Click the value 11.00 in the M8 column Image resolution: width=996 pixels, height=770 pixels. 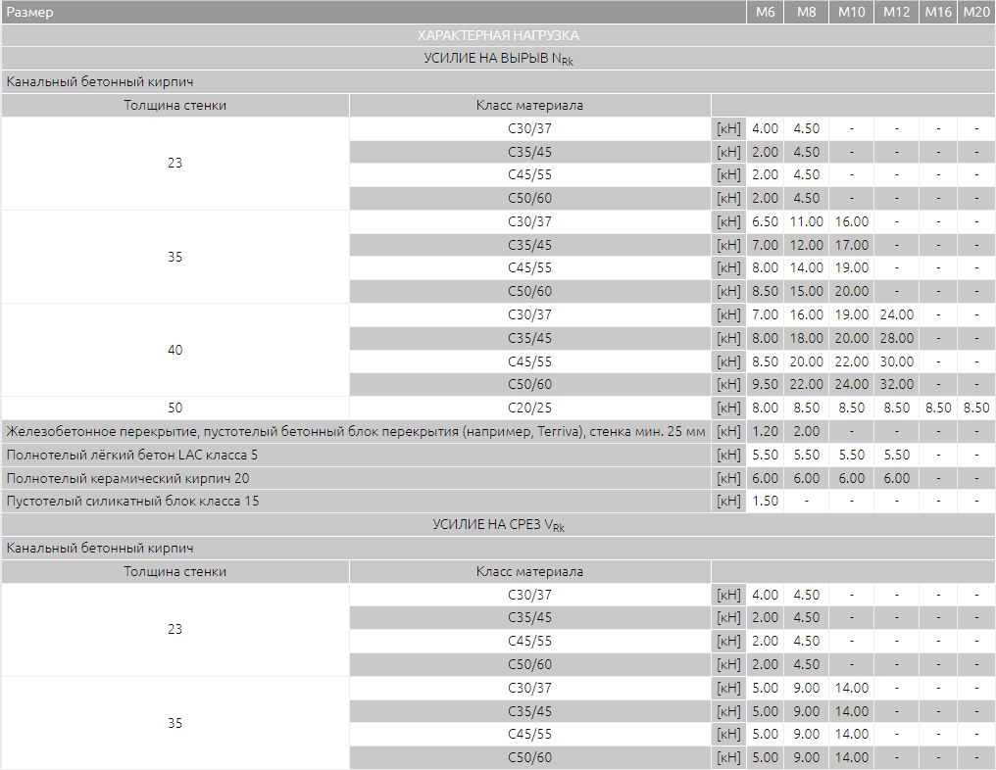tap(806, 221)
